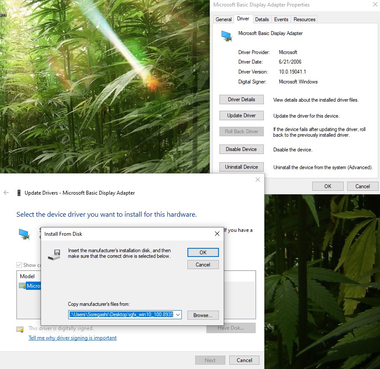Close the Display Adapter Properties window
The width and height of the screenshot is (380, 369).
point(375,4)
